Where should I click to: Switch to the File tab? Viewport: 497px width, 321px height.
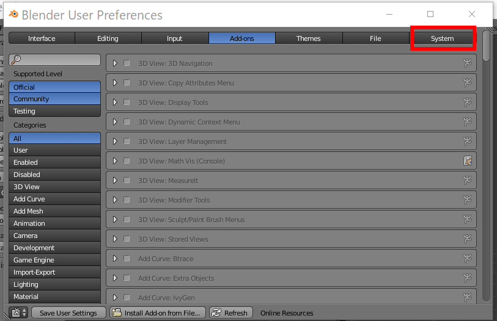(x=375, y=38)
